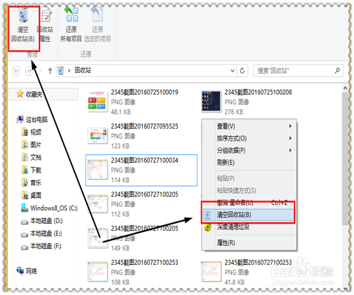Refresh the folder with the refresh icon

point(242,71)
